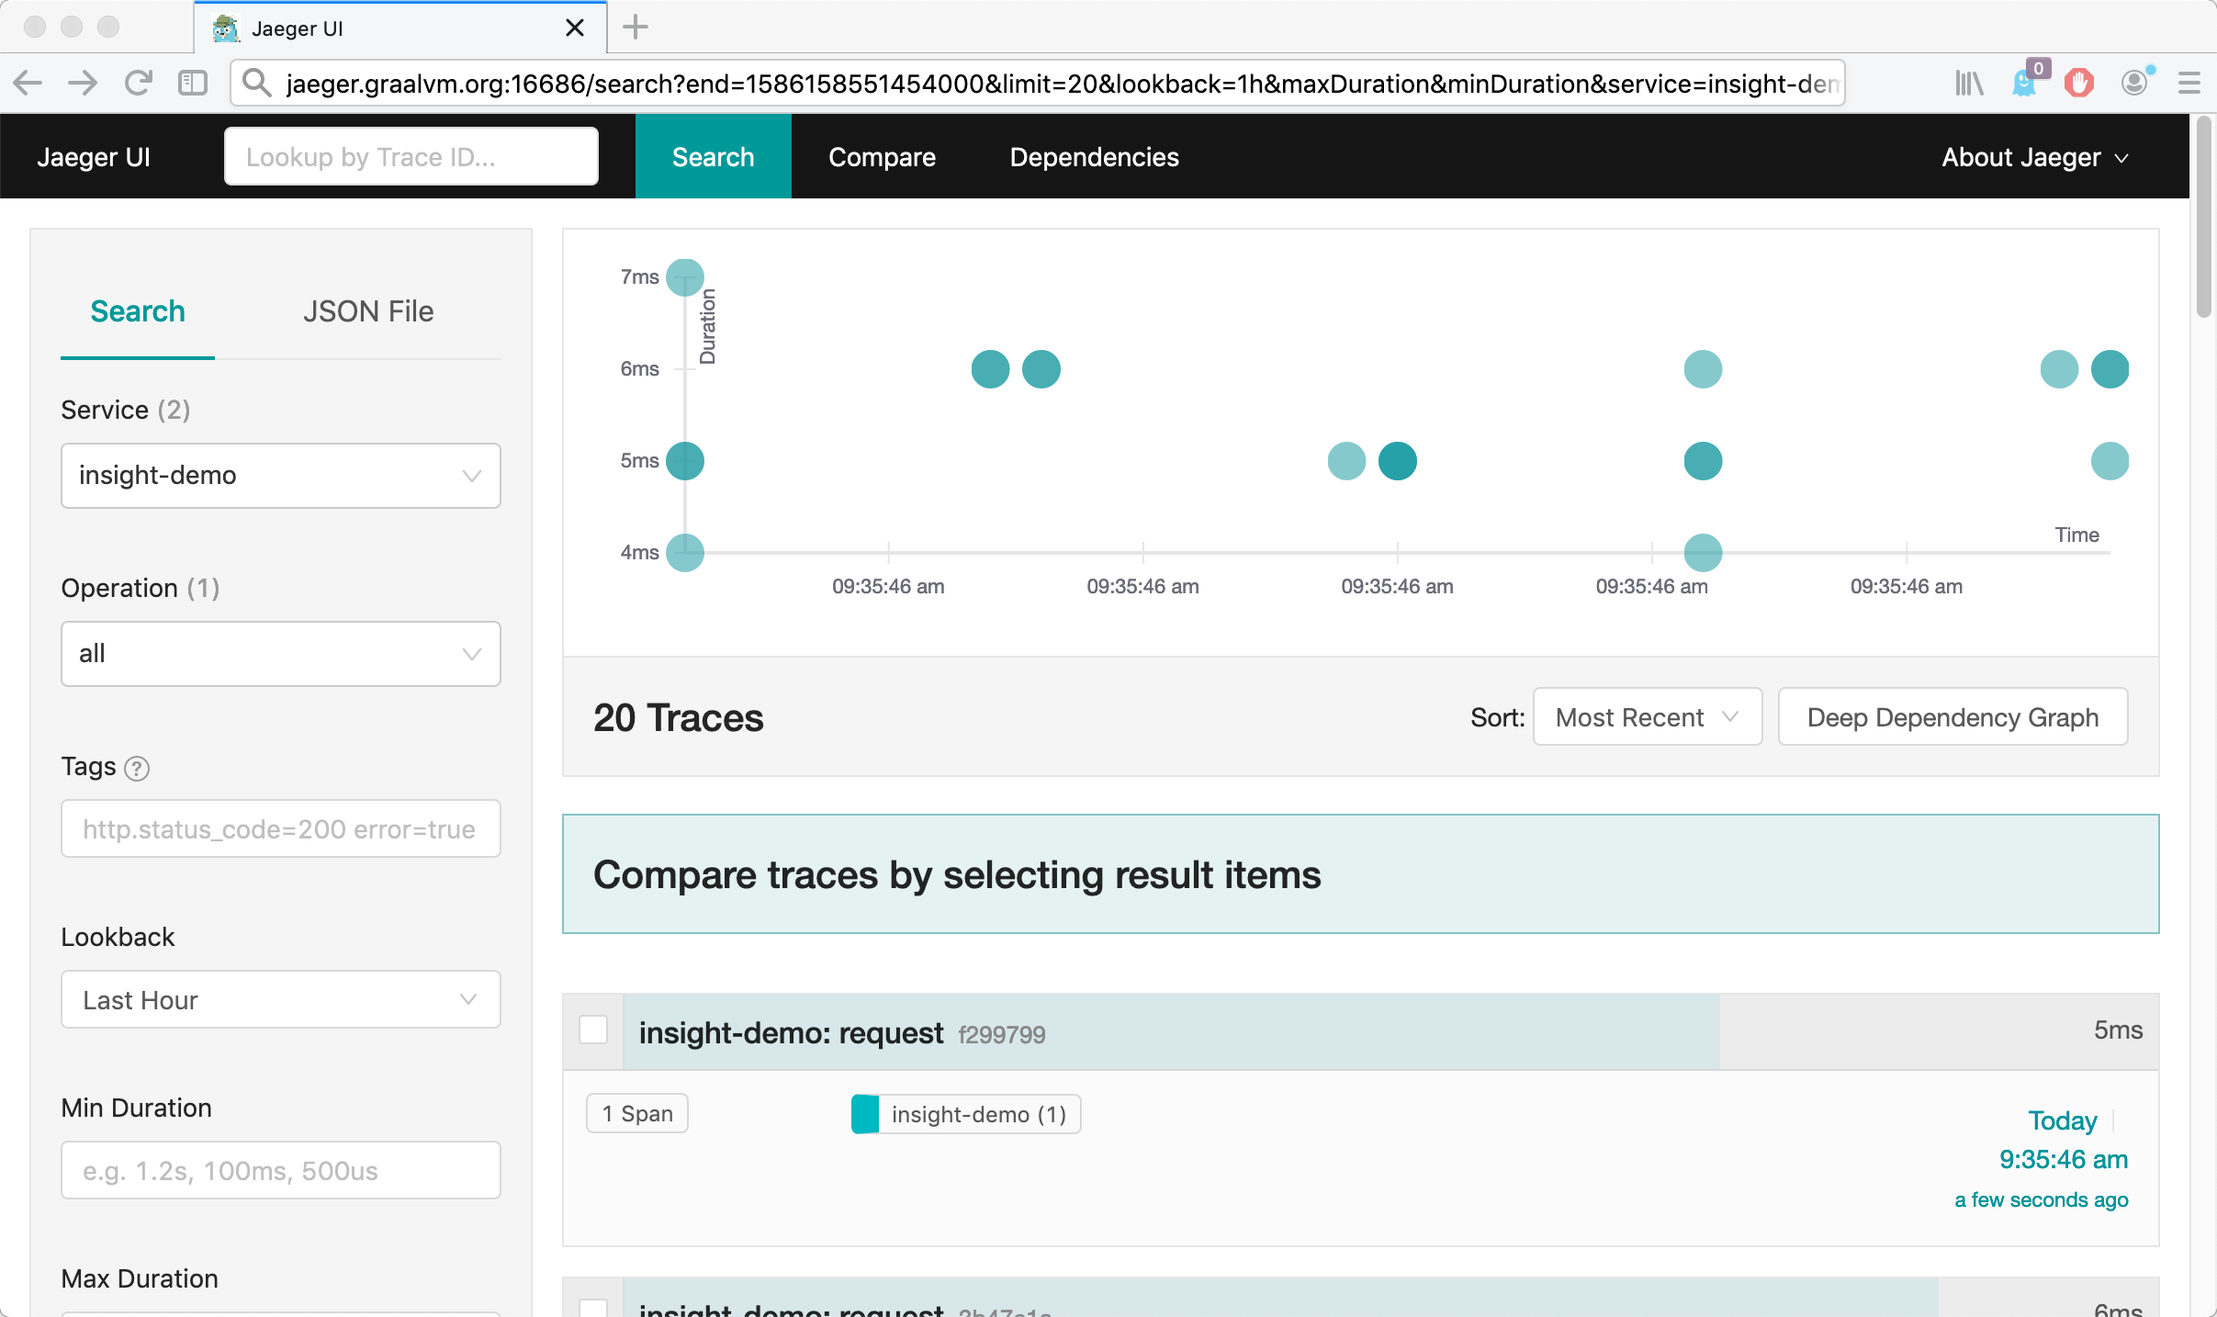
Task: Click the Deep Dependency Graph button
Action: click(x=1953, y=717)
